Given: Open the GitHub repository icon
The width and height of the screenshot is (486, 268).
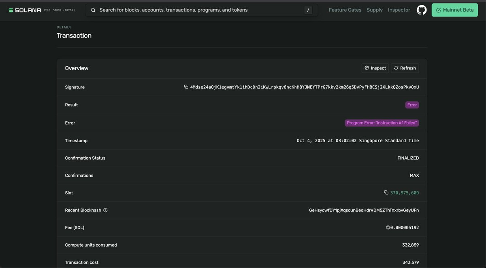Looking at the screenshot, I should click(422, 10).
